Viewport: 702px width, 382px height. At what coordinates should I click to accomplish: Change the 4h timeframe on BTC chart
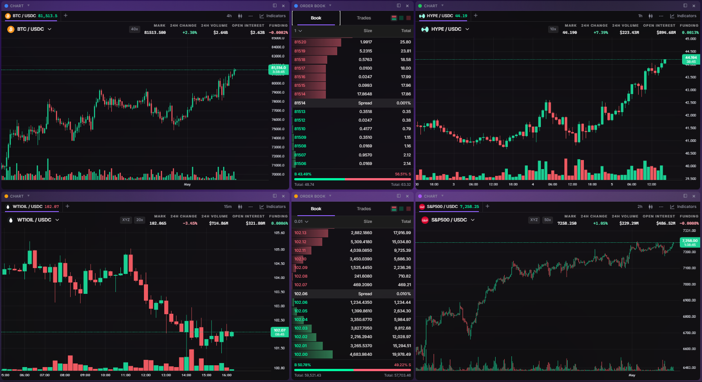(229, 16)
